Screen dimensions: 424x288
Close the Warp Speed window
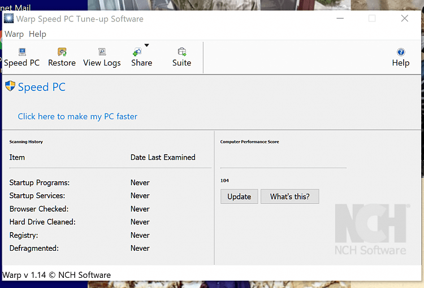(405, 19)
